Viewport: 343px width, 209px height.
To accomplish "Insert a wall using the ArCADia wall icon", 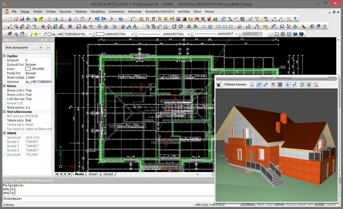I will click(141, 19).
